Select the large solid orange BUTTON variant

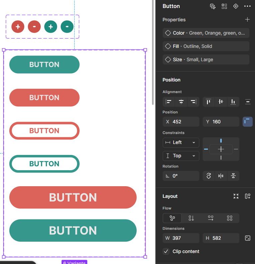pos(73,197)
